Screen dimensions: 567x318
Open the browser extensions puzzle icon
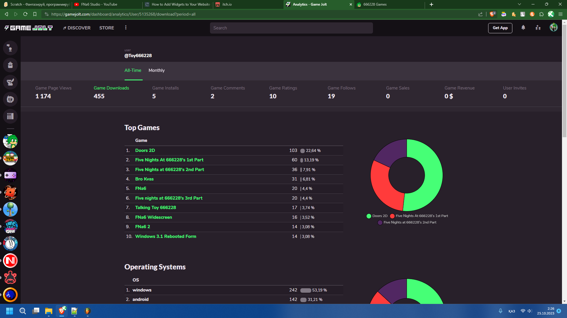click(541, 14)
